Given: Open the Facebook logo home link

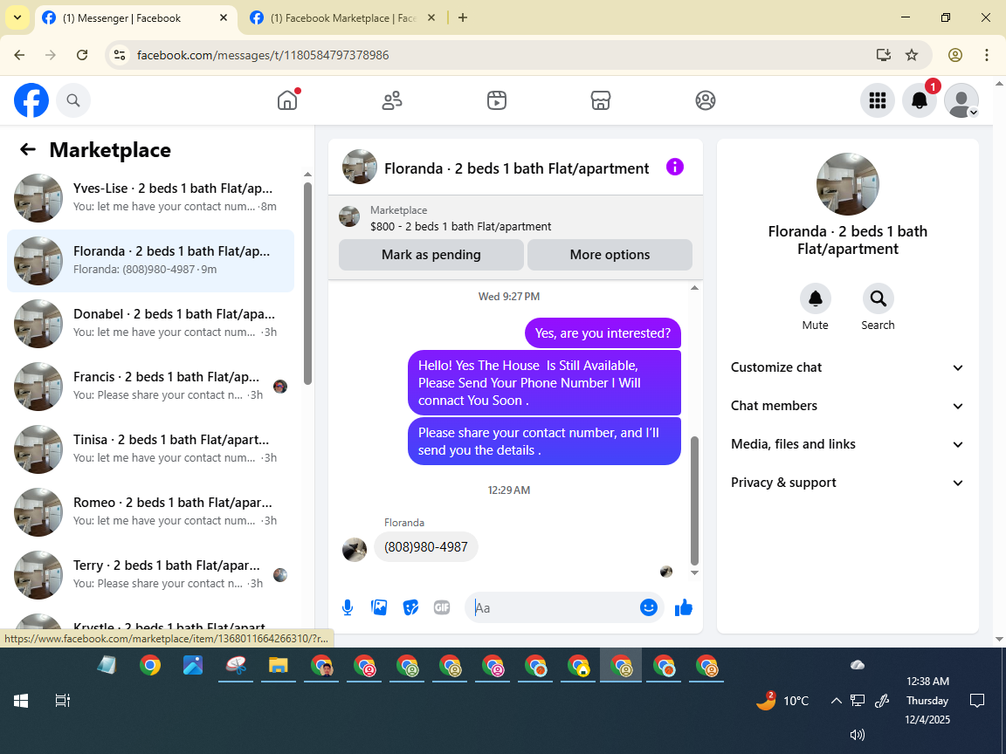Looking at the screenshot, I should pos(31,100).
